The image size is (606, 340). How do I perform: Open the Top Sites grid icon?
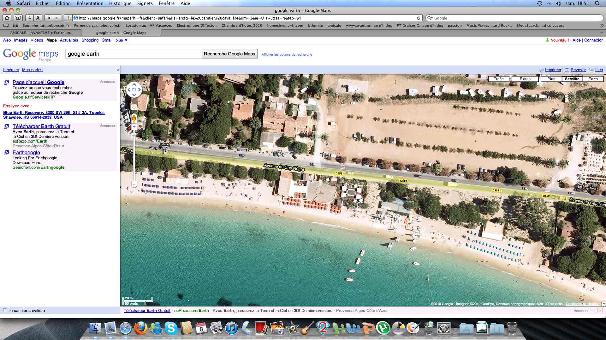click(16, 25)
